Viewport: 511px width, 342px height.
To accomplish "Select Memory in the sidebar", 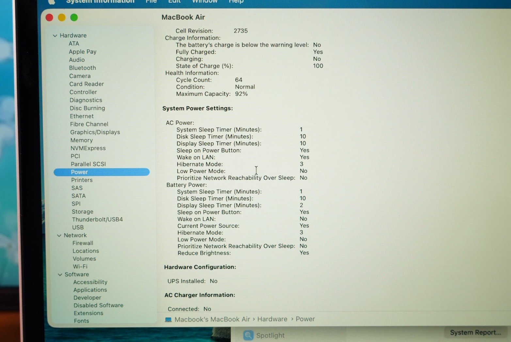I will point(82,140).
